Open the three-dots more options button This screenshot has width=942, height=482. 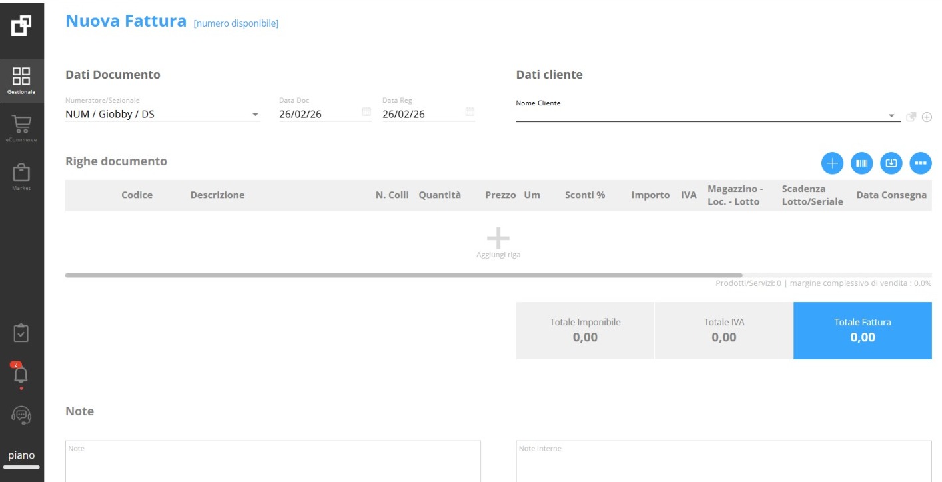[921, 163]
